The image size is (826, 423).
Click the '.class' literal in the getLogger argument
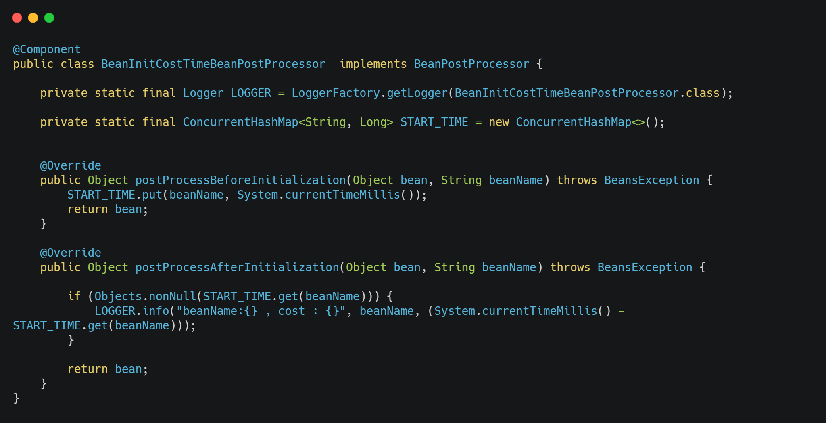pos(700,93)
